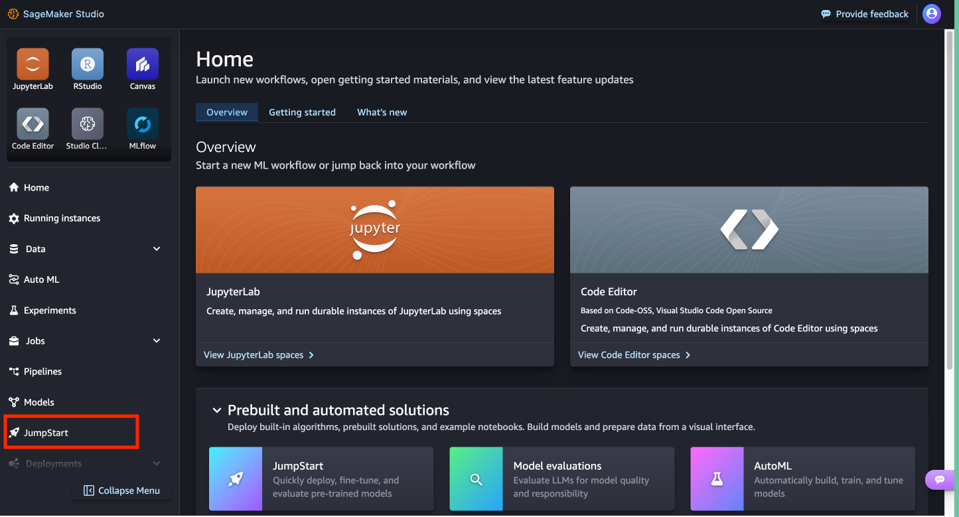The image size is (959, 517).
Task: Click the Model evaluations magnifier icon
Action: coord(476,480)
